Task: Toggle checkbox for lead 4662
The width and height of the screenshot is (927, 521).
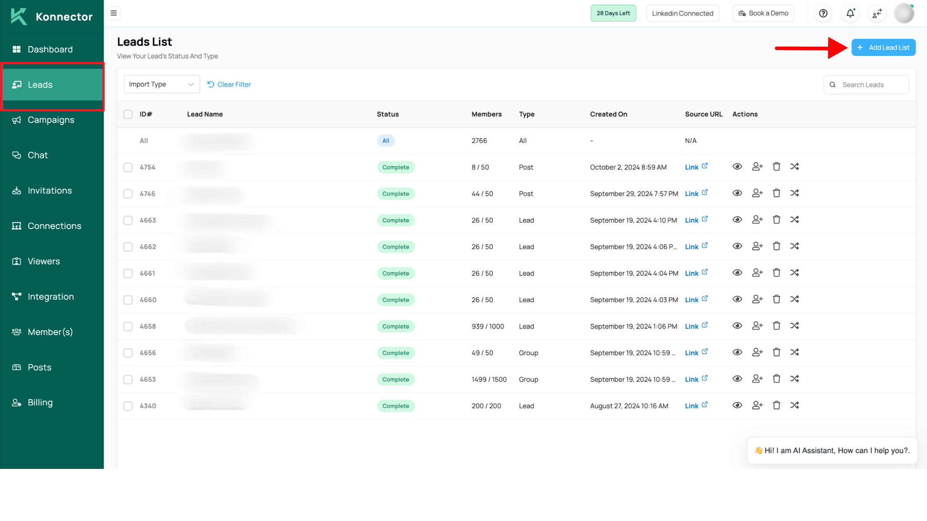Action: [x=127, y=246]
